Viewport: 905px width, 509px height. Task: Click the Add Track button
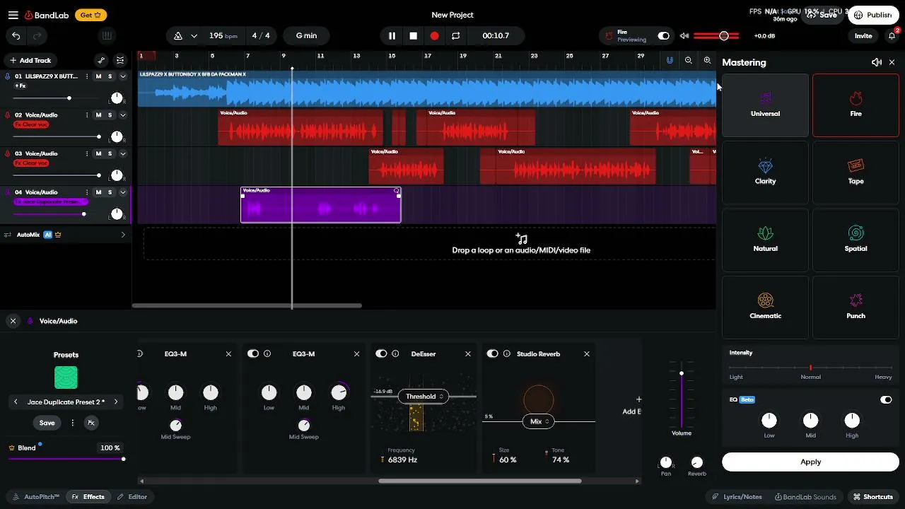point(30,60)
